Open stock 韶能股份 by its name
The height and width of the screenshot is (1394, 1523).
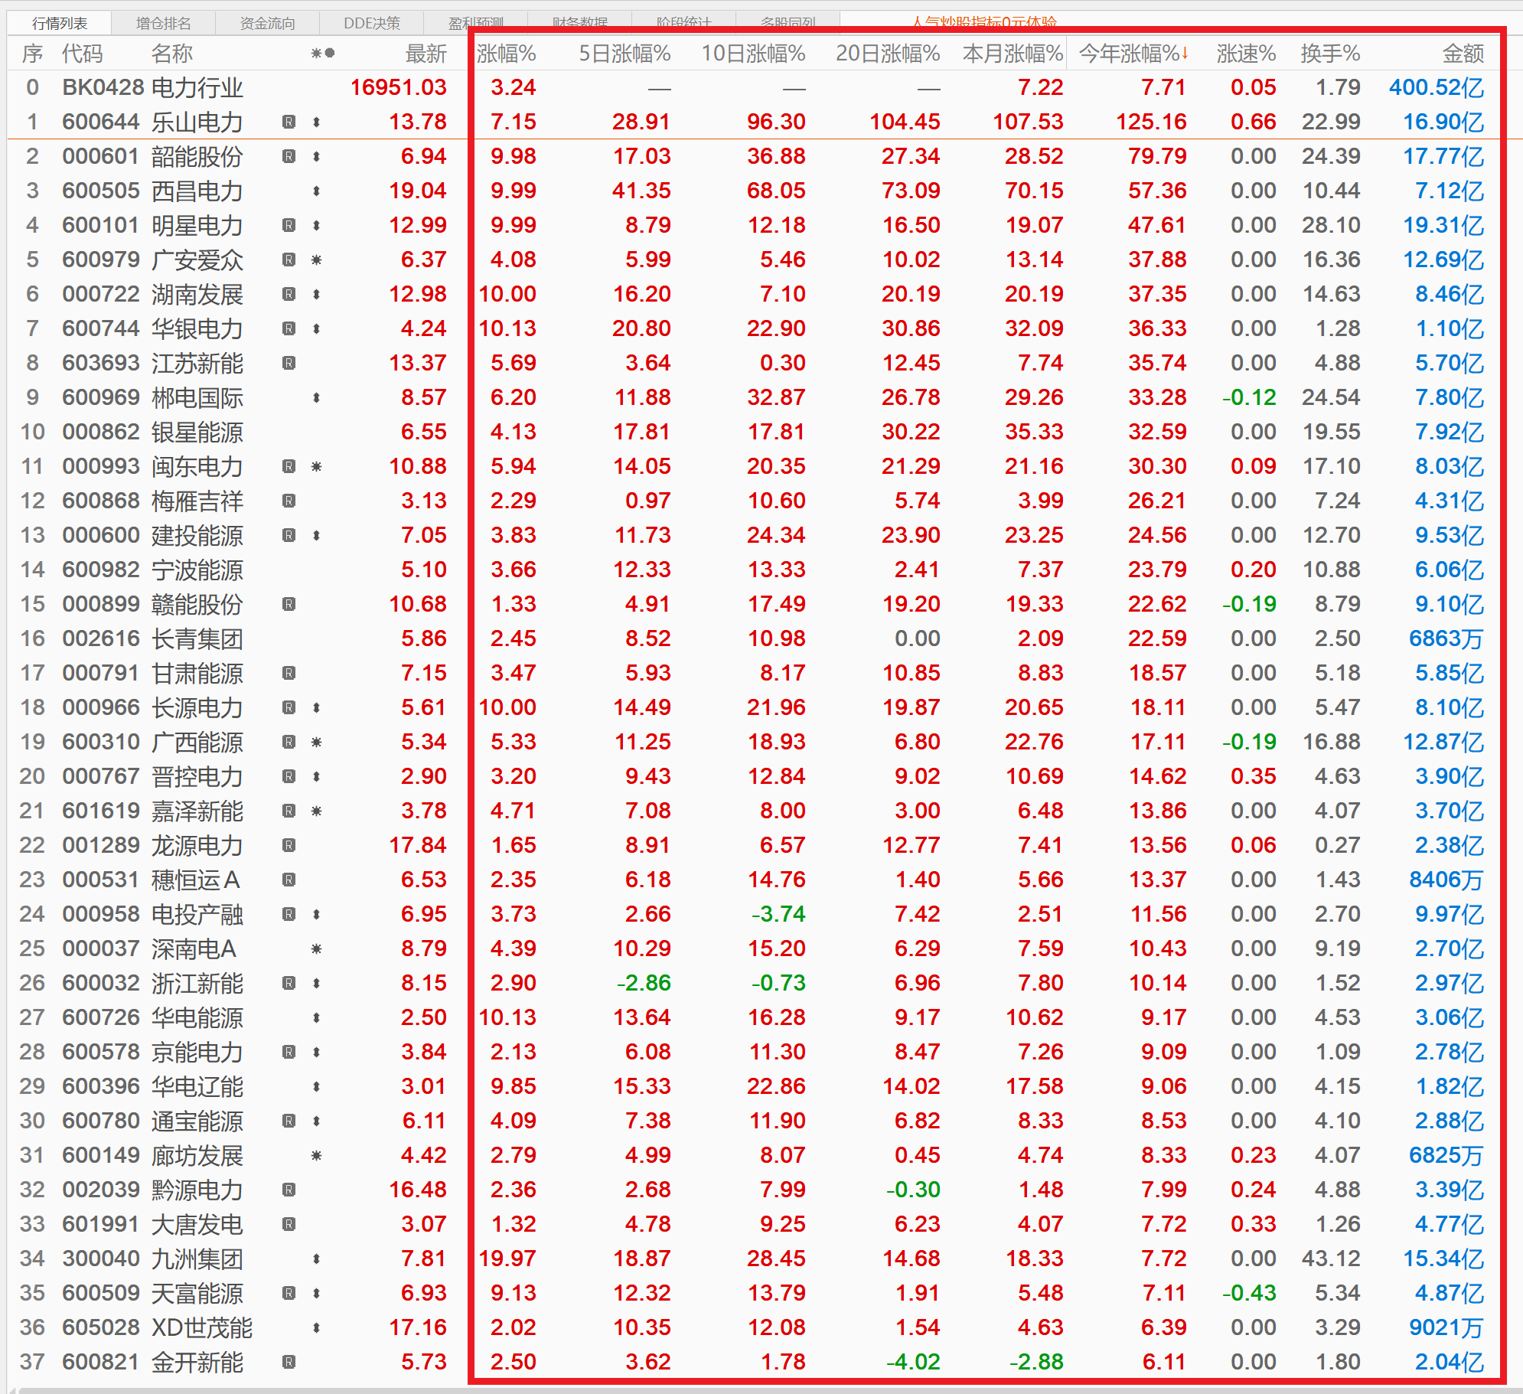click(x=197, y=157)
